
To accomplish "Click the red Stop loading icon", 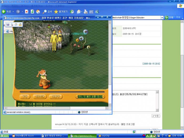I will (27, 12).
